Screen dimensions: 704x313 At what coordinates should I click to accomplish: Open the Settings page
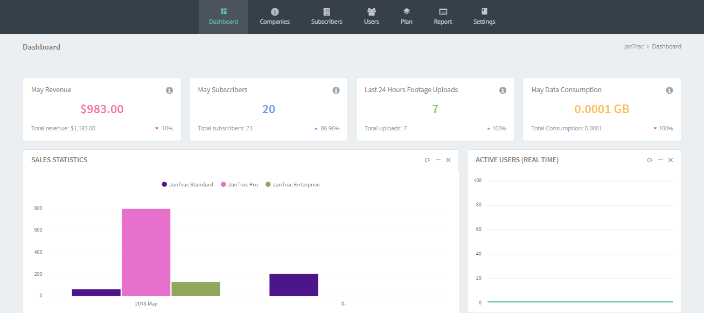pos(484,17)
